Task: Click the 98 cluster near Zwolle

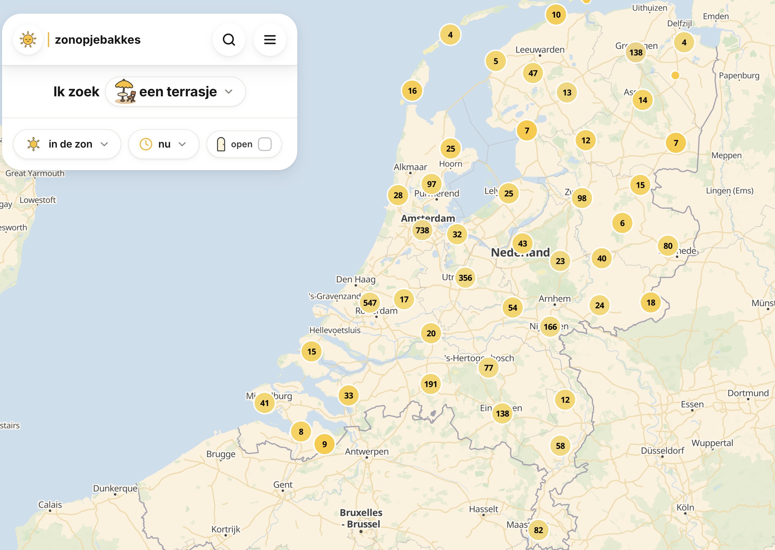Action: click(x=582, y=198)
